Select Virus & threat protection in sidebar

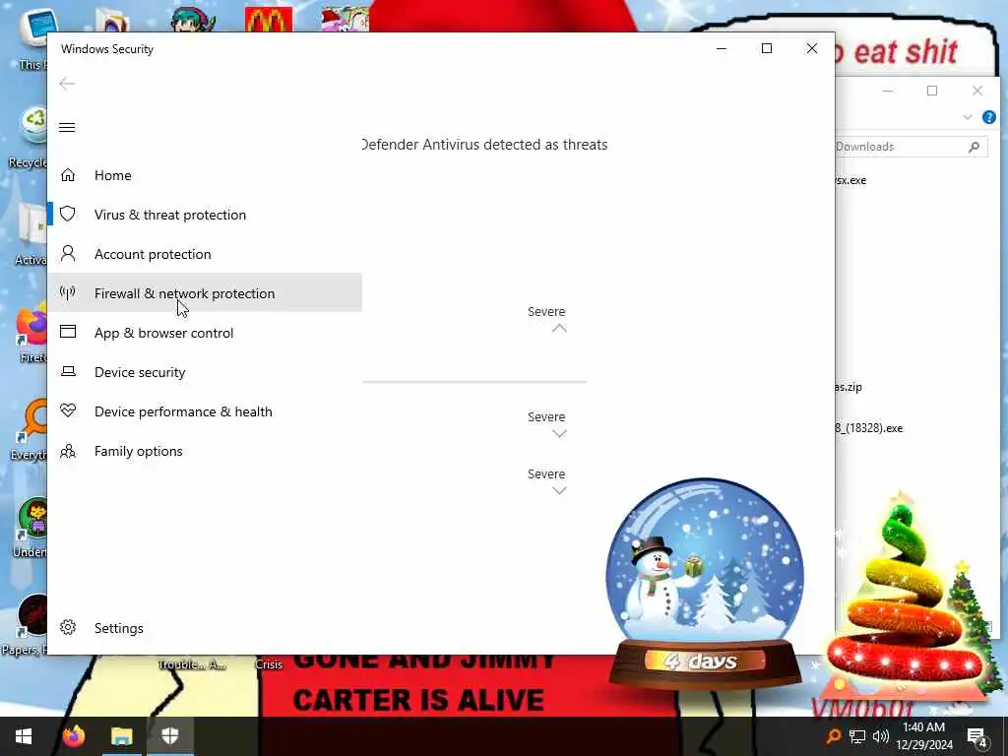tap(205, 215)
